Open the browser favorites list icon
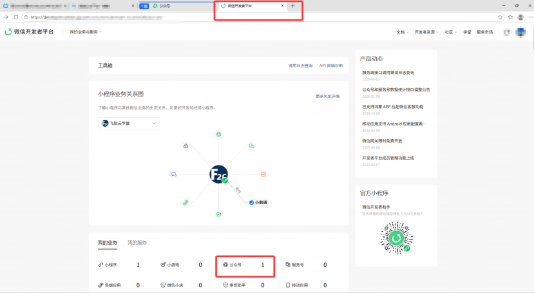 click(x=510, y=17)
